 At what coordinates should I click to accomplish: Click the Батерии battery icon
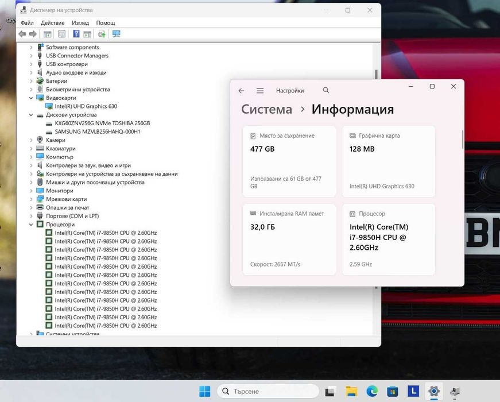coord(40,81)
